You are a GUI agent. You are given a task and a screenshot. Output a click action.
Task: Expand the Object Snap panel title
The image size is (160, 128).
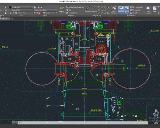coord(97,16)
